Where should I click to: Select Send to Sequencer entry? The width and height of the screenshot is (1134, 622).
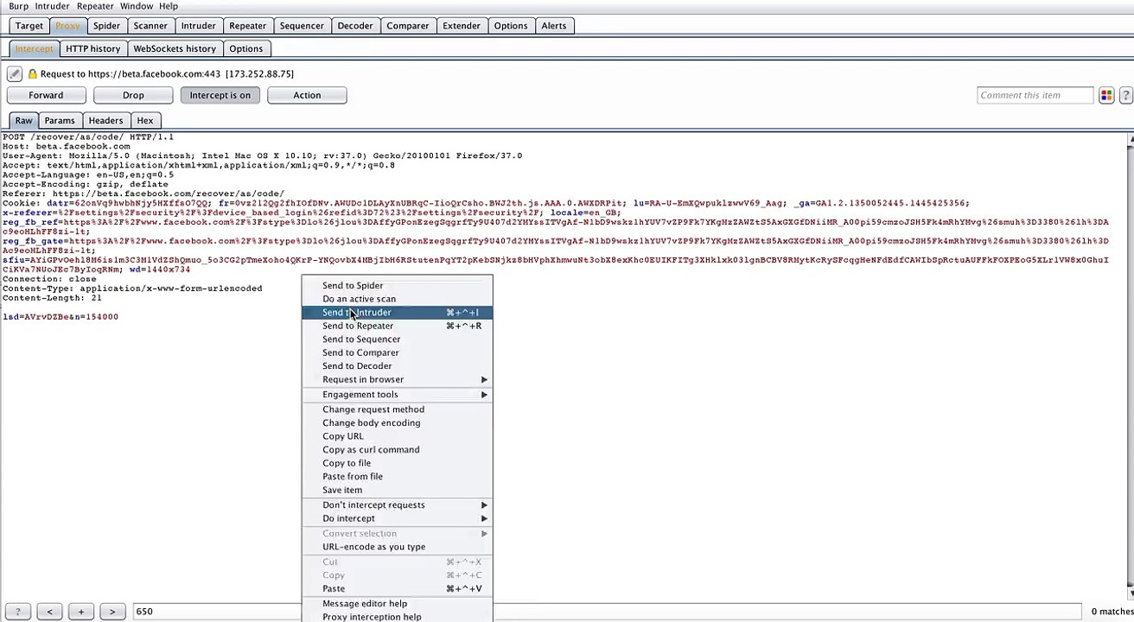point(397,340)
